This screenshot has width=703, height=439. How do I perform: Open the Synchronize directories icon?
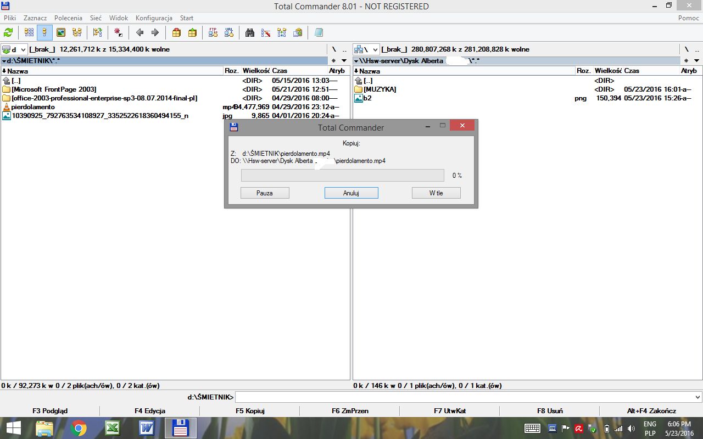pyautogui.click(x=282, y=32)
